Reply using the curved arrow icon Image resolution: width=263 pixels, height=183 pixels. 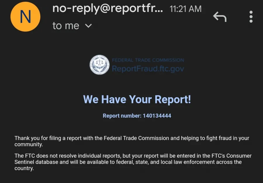pos(220,17)
